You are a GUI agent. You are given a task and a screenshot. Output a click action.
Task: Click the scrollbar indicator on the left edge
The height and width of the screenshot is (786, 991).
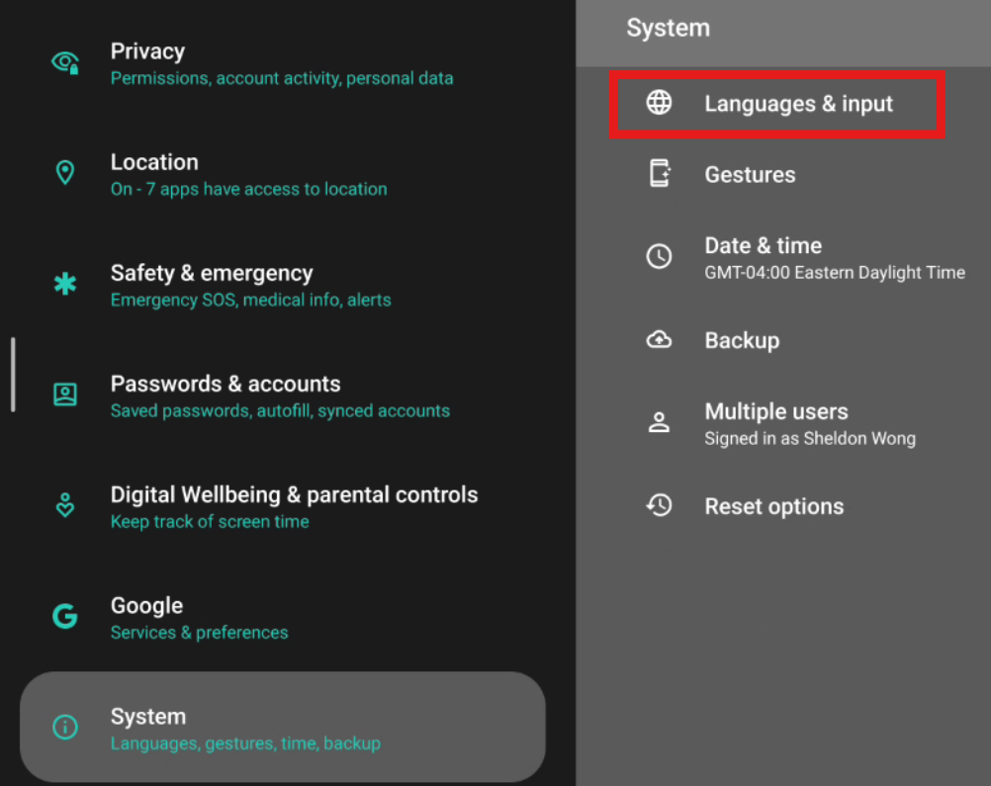[x=13, y=374]
